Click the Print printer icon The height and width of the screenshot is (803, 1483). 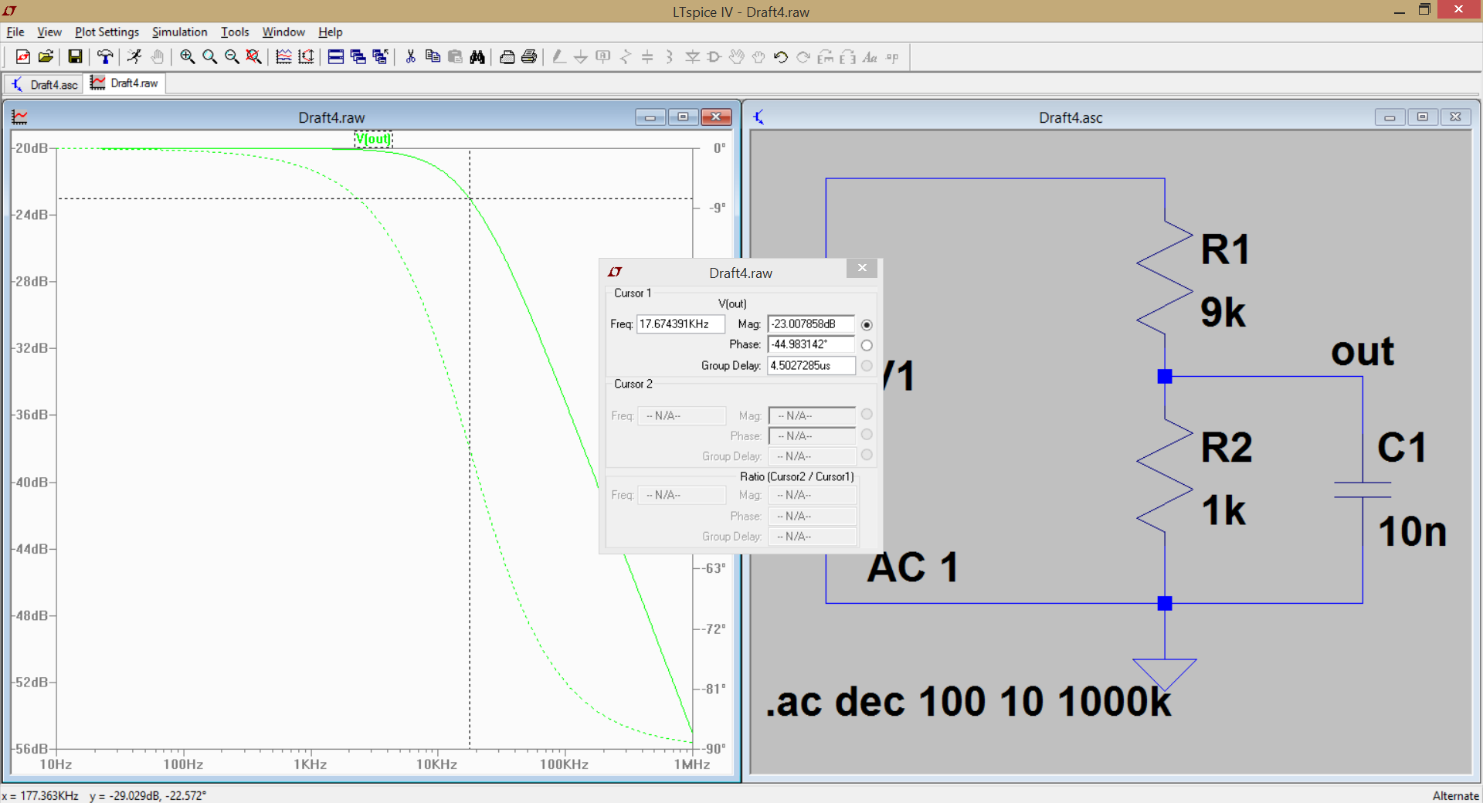(x=529, y=56)
